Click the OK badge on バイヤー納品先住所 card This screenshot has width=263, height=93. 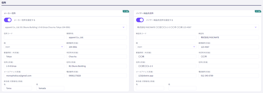[x=258, y=11]
